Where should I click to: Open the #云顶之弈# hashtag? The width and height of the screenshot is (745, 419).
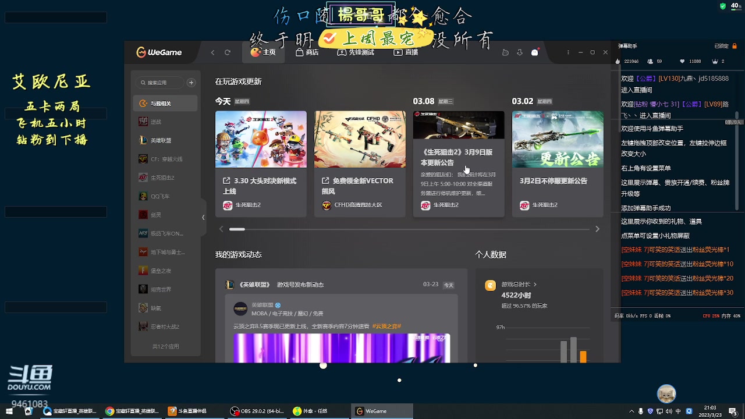(x=386, y=326)
